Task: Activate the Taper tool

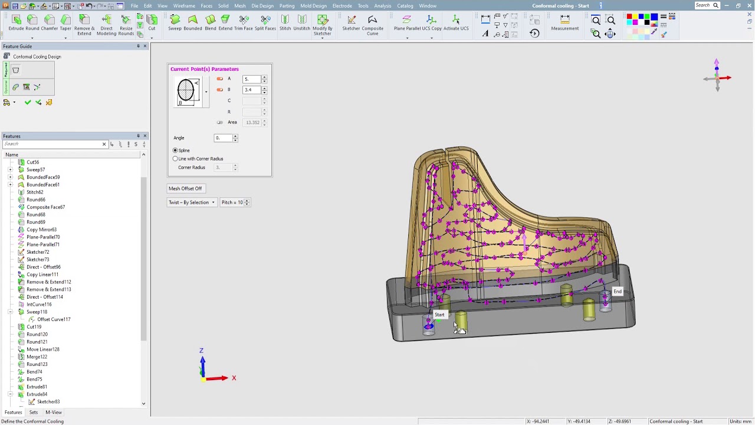Action: 65,23
